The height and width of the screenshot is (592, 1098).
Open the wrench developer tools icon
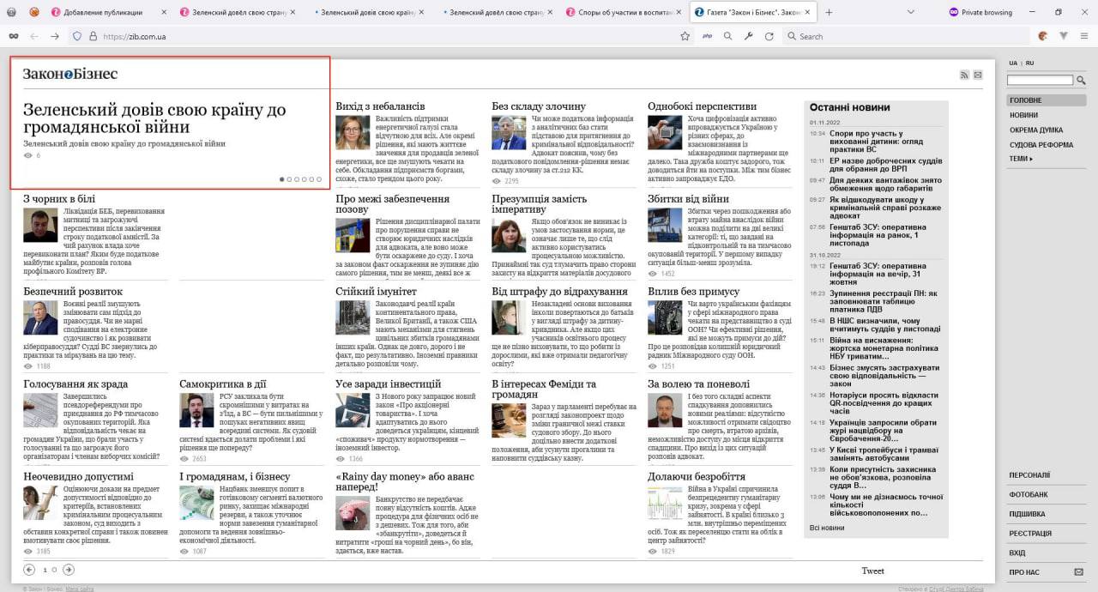pos(748,36)
